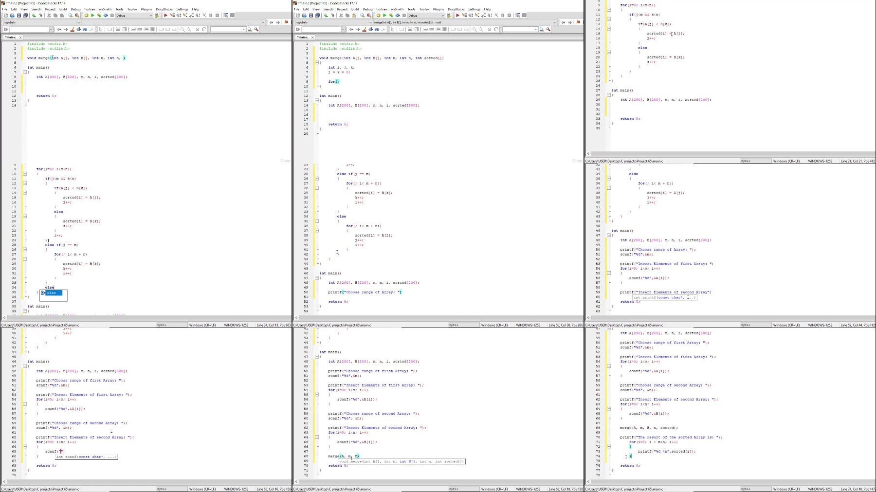Open merge(...) : void function dropdown in middle window
Screen dimensions: 876x492
[465, 22]
